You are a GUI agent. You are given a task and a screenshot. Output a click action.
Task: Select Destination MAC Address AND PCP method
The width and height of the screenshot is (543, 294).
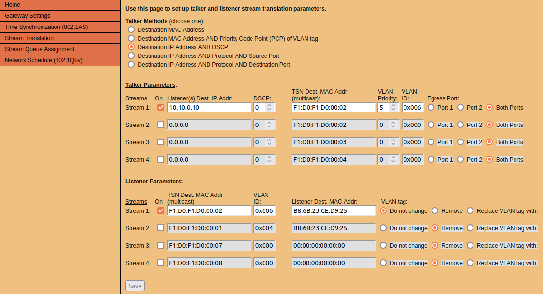131,38
